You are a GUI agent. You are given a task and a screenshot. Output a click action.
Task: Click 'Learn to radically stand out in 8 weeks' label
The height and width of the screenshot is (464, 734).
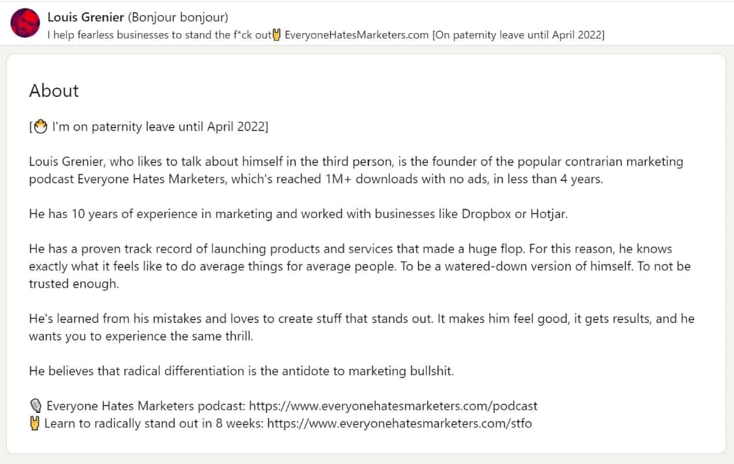(154, 423)
